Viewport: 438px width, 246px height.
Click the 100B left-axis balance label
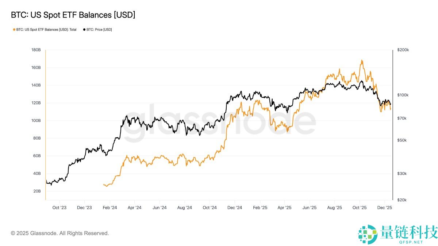click(36, 121)
